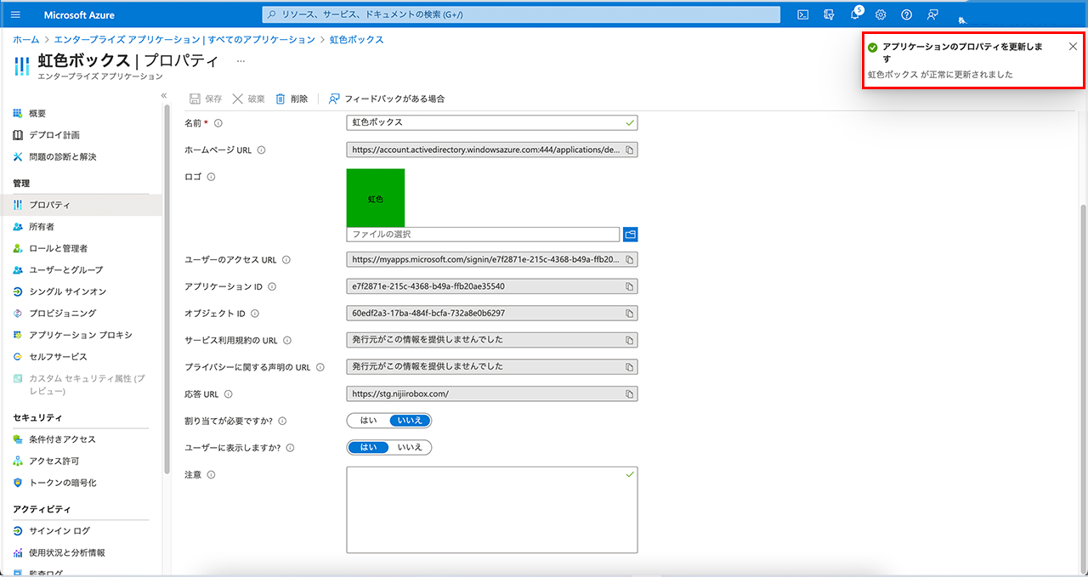The width and height of the screenshot is (1088, 577).
Task: Click the logo file browse folder icon
Action: [630, 234]
